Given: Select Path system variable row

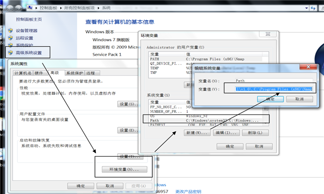Looking at the screenshot, I should (206, 120).
